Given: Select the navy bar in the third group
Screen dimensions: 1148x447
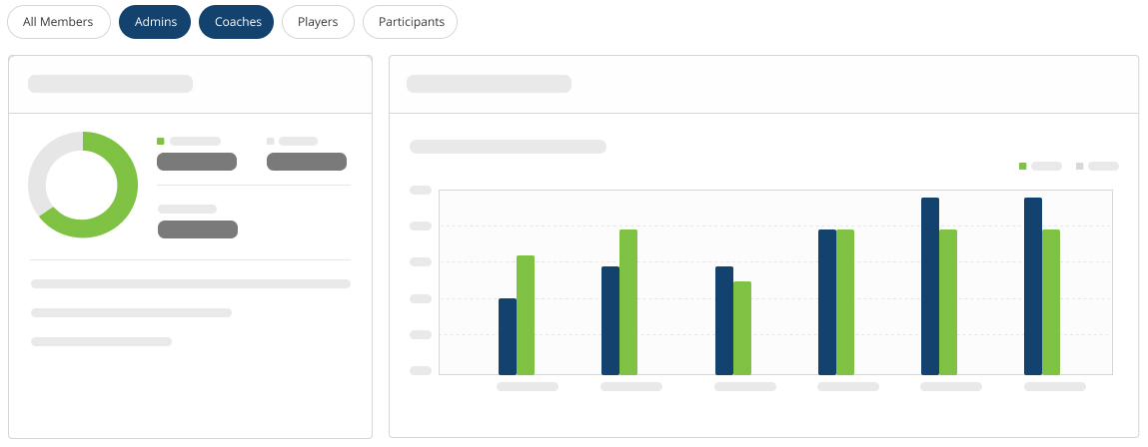Looking at the screenshot, I should (724, 320).
